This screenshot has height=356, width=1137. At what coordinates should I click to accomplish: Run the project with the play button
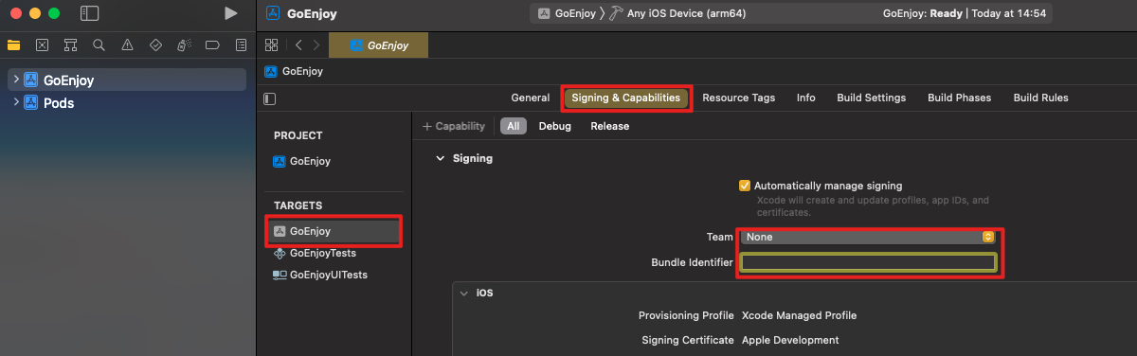coord(231,13)
